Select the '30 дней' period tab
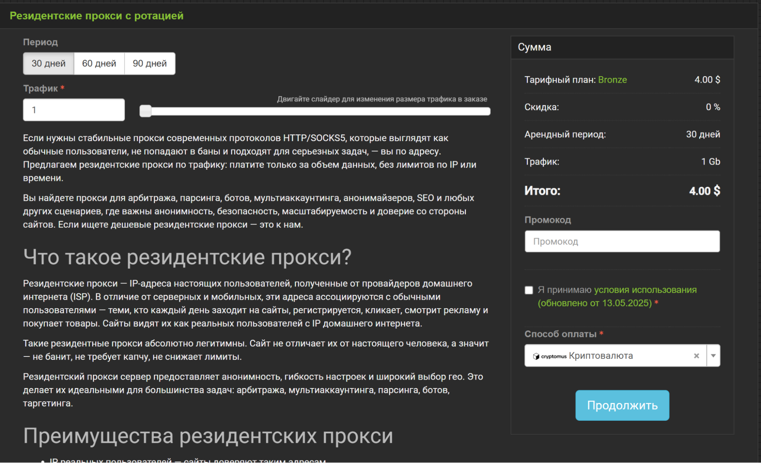 tap(49, 63)
